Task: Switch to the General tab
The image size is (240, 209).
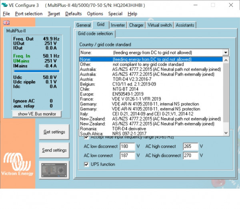Action: point(84,25)
